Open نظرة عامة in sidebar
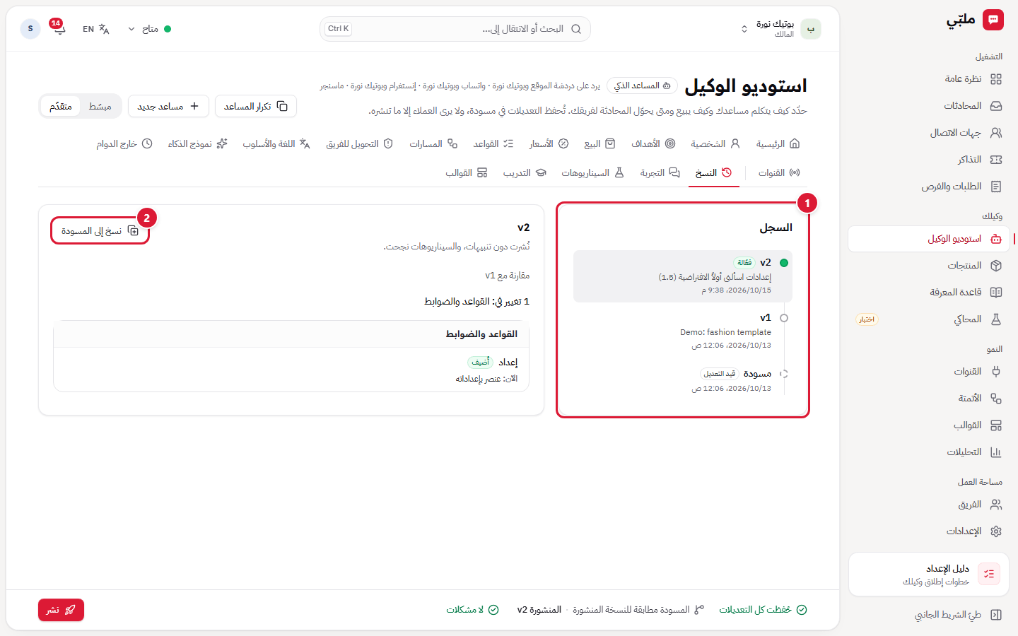Viewport: 1018px width, 636px height. pyautogui.click(x=928, y=79)
